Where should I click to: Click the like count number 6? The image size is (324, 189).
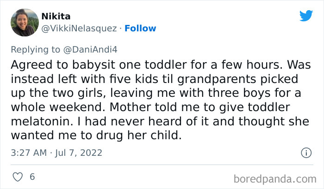[32, 177]
